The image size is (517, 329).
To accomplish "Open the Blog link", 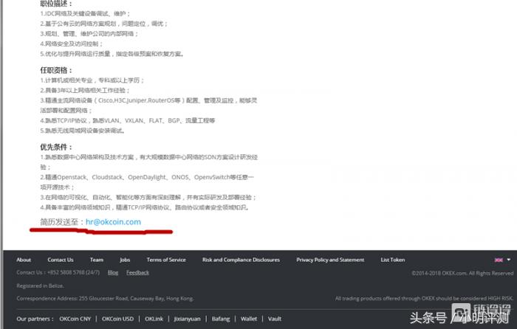I will (113, 273).
